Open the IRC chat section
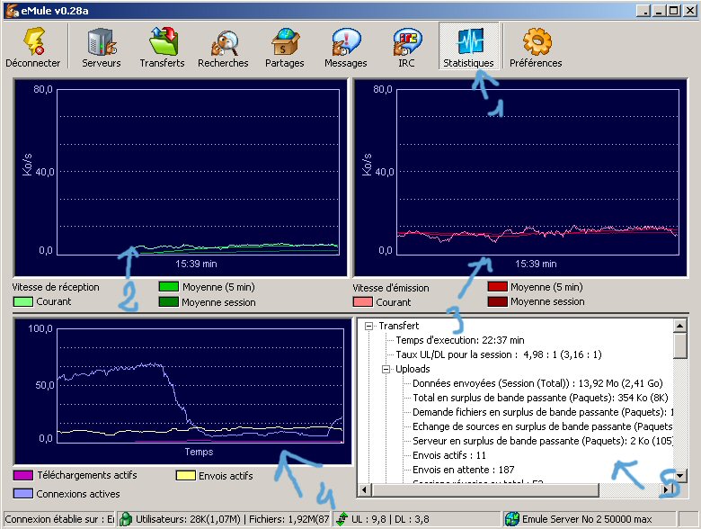This screenshot has height=529, width=701. [406, 47]
